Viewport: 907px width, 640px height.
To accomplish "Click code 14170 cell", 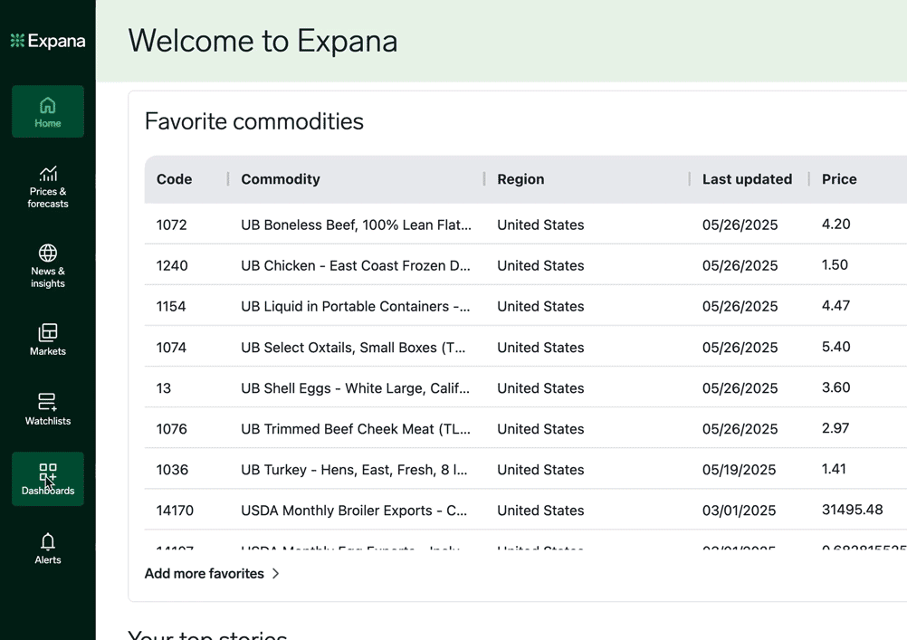I will click(175, 511).
